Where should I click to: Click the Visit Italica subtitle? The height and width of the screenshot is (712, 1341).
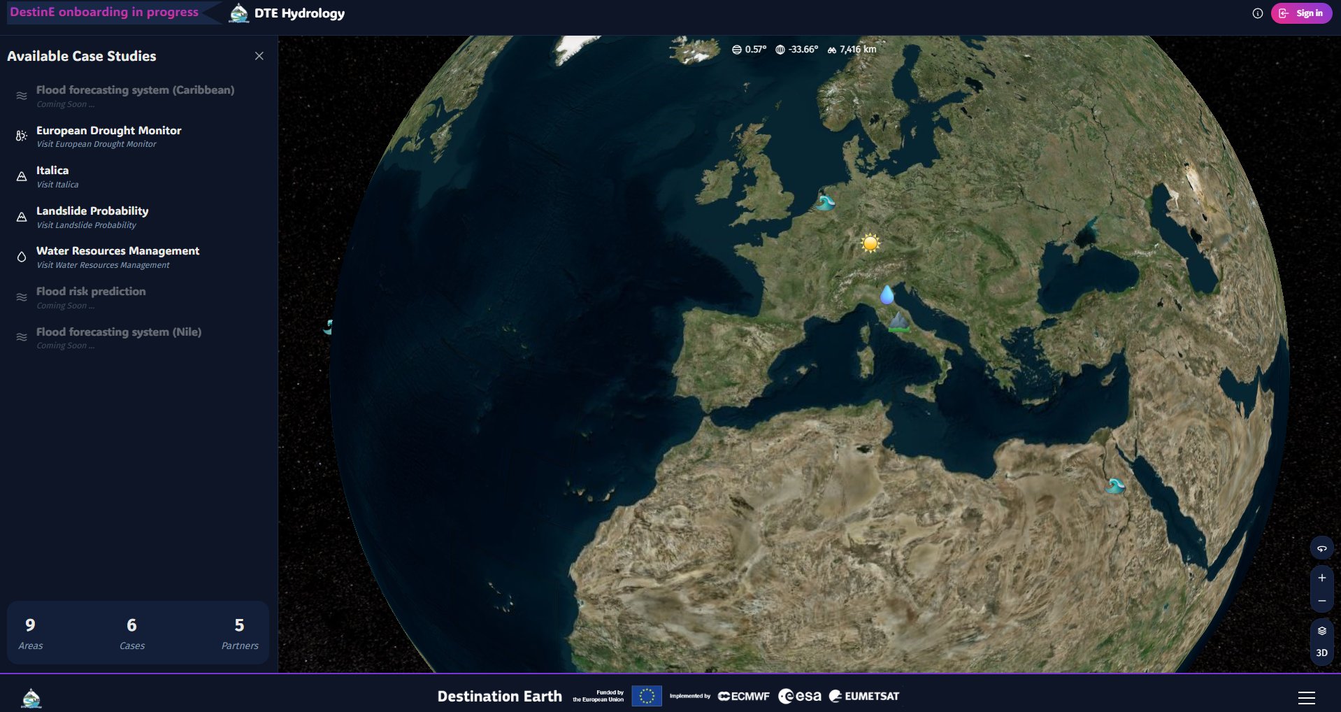pos(57,185)
